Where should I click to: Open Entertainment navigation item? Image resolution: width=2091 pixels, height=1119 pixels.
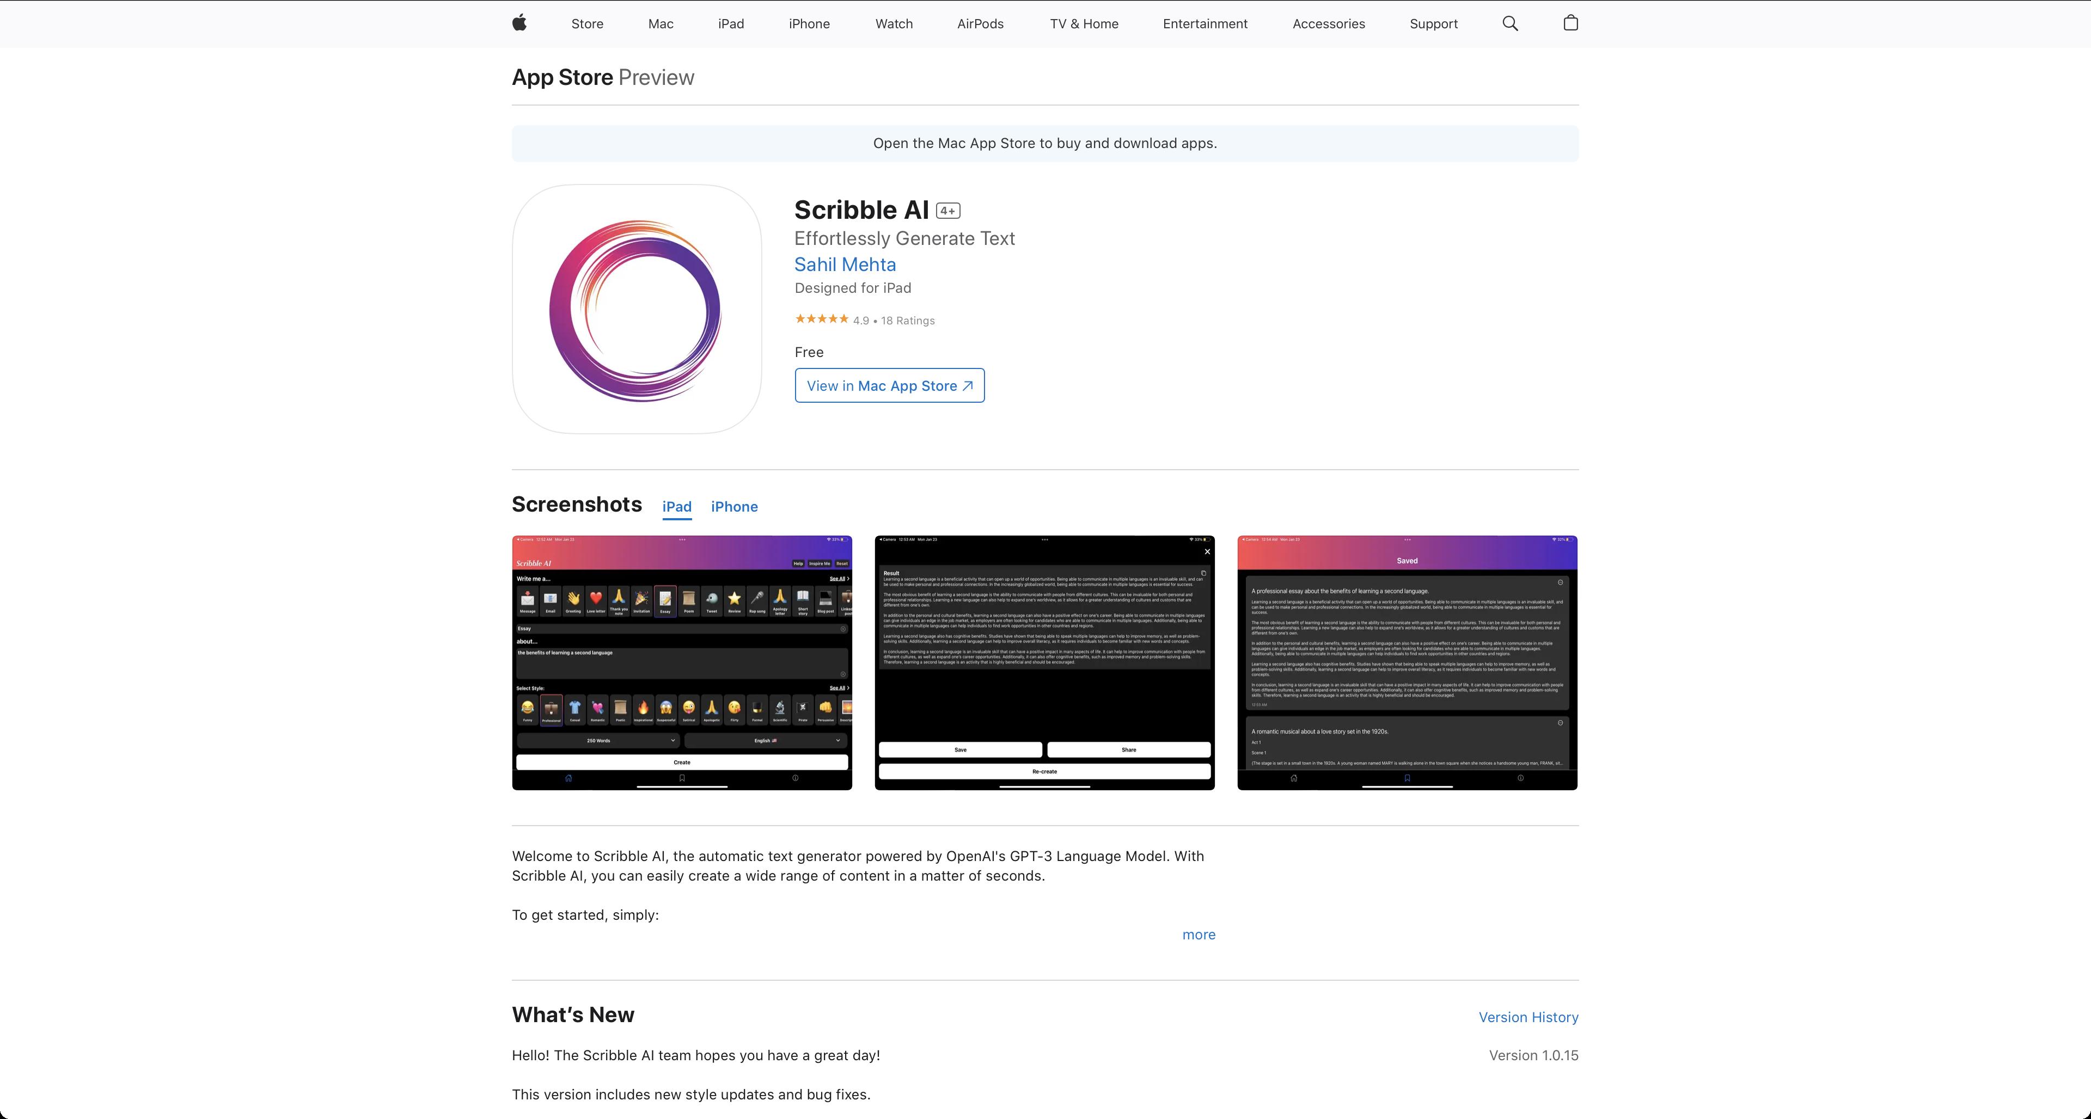coord(1205,23)
